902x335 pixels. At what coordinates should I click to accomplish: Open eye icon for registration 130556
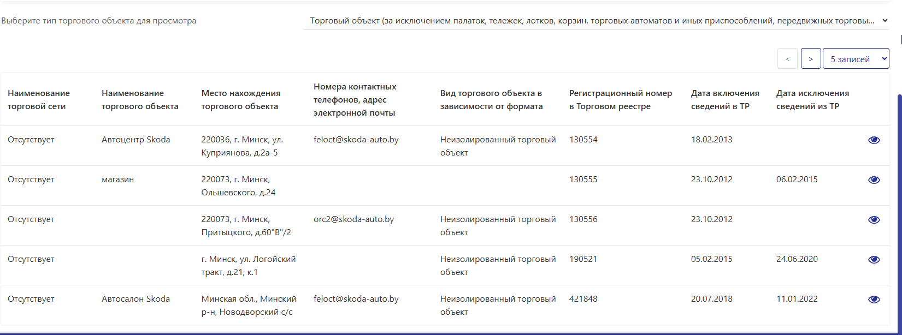[x=874, y=220]
